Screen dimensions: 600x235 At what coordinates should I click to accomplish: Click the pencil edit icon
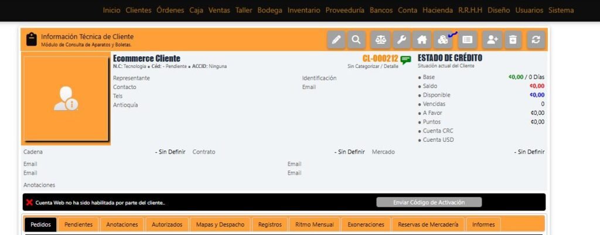336,40
